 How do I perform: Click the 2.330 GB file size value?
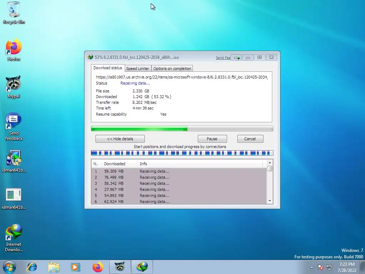coord(141,91)
